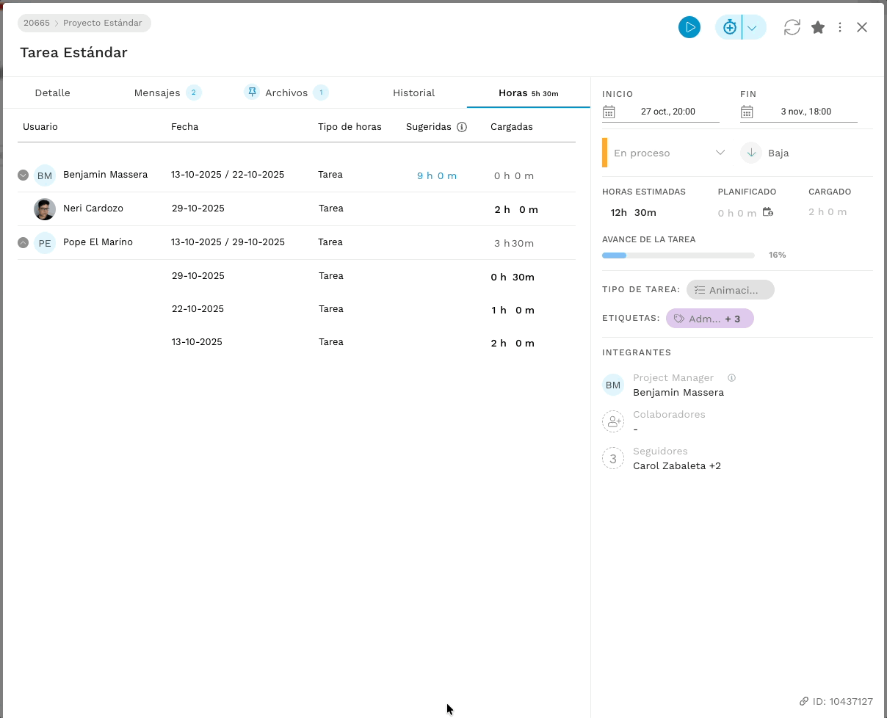Image resolution: width=887 pixels, height=718 pixels.
Task: Click Benjamin Massera's 0 h 0 m value
Action: coord(514,176)
